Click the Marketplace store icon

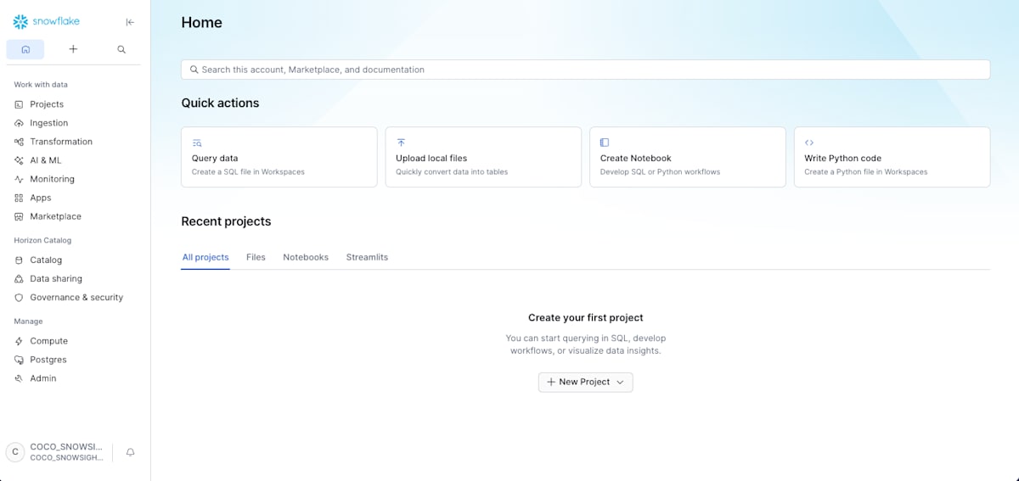click(x=20, y=216)
